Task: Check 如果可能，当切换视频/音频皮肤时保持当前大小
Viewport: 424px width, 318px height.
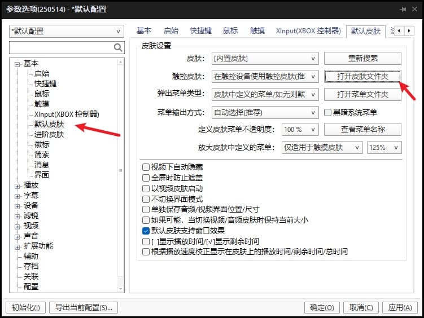Action: [146, 220]
